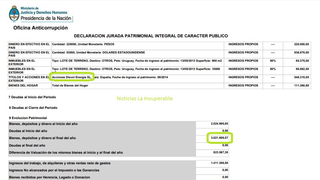320x180 pixels.
Task: Select the 8 Deudas al Cierre del Periodo heading
Action: (x=34, y=107)
